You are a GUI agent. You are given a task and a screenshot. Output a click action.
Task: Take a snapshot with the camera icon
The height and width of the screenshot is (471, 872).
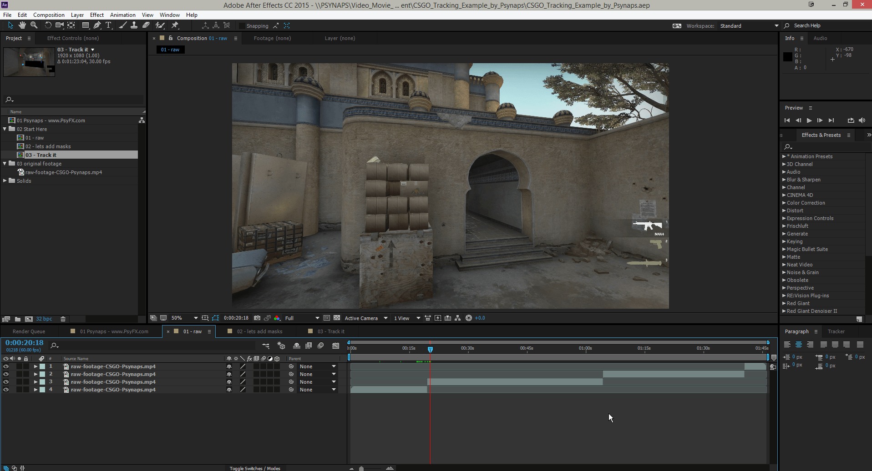(x=257, y=318)
